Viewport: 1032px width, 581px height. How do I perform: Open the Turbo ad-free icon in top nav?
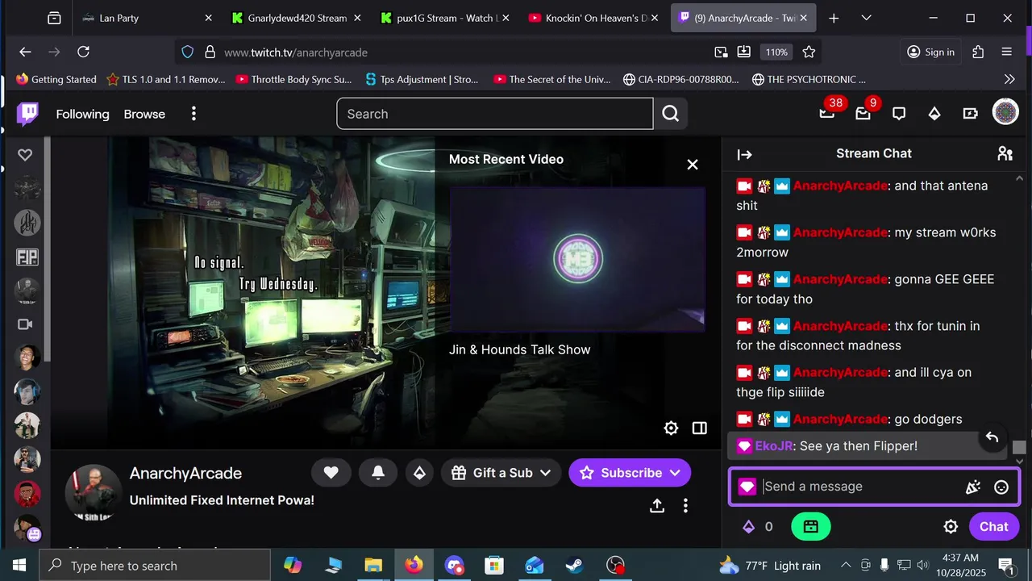970,114
